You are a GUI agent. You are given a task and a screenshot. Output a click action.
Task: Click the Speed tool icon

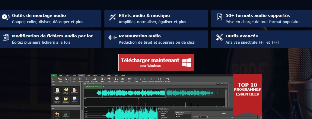tap(102, 79)
